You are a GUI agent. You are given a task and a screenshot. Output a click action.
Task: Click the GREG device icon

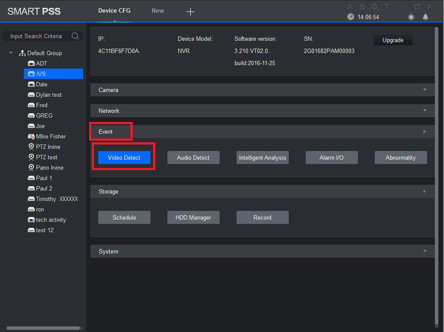(x=31, y=115)
